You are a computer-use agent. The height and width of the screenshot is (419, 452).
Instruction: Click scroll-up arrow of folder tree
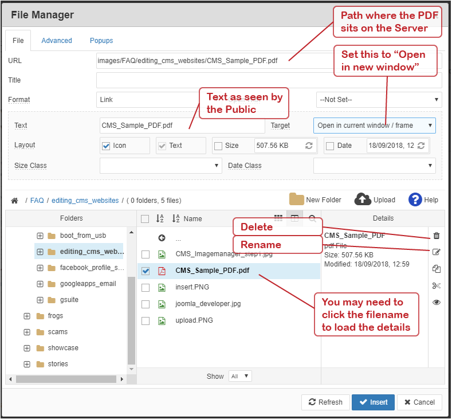131,232
